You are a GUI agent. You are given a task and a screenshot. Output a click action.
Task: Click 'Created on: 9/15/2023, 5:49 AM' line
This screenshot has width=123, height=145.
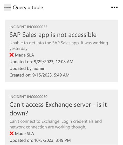pyautogui.click(x=39, y=75)
